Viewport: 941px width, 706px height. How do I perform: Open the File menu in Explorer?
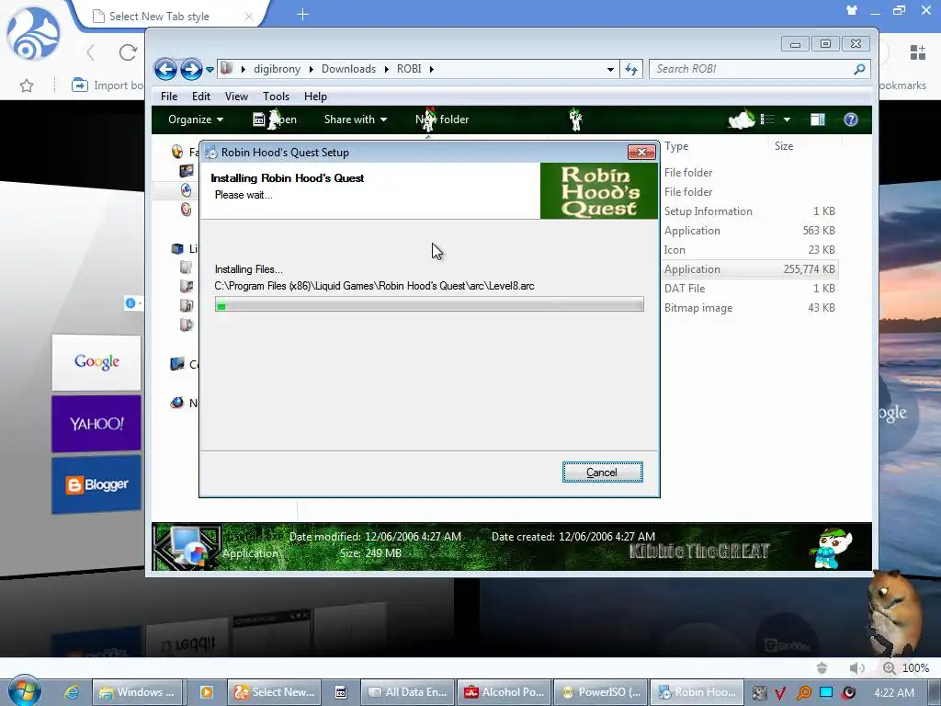(x=169, y=96)
